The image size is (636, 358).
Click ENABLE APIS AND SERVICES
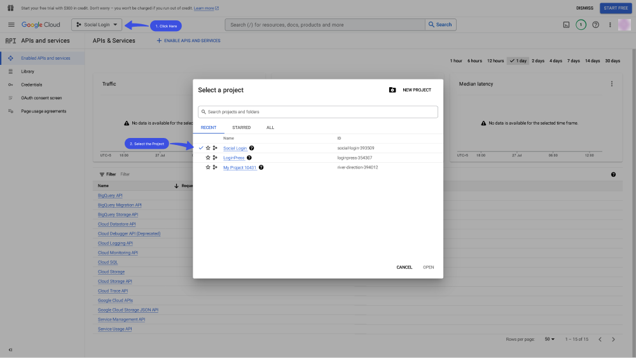click(x=189, y=41)
